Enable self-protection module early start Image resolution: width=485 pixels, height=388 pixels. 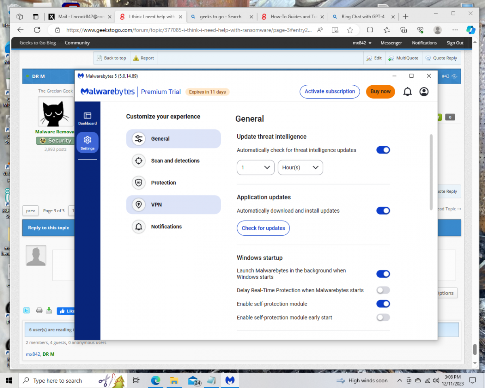point(383,318)
